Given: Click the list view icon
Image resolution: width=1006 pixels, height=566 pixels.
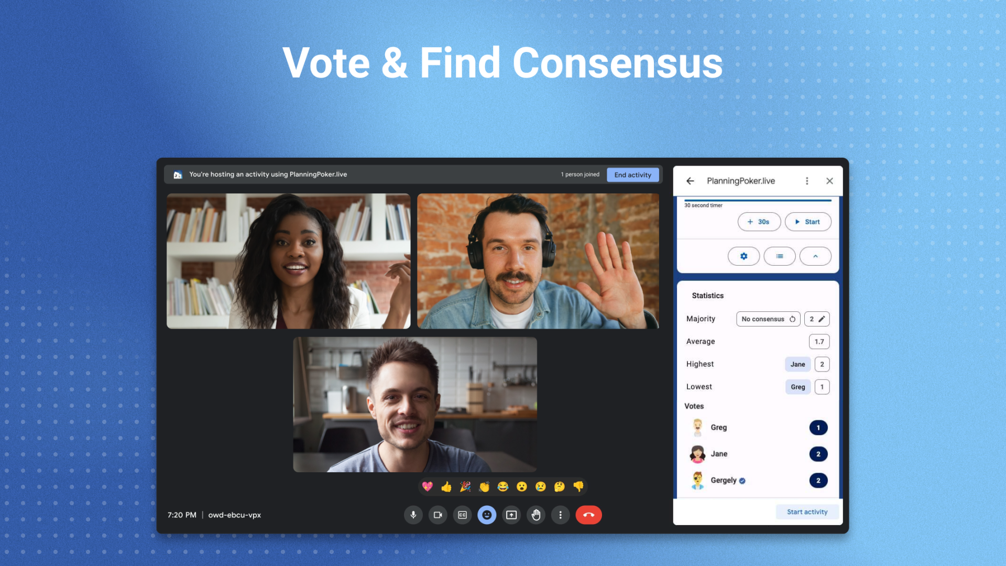Looking at the screenshot, I should [x=779, y=256].
